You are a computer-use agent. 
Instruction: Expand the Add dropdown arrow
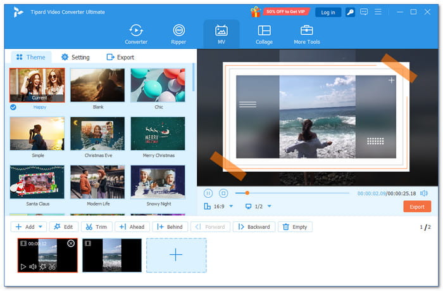[x=41, y=227]
